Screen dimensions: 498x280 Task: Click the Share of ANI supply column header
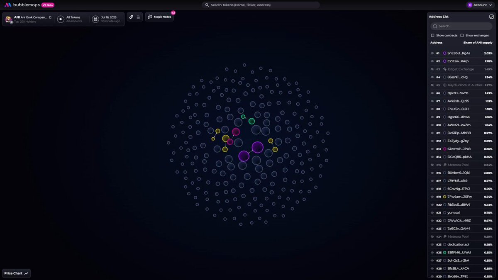tap(478, 43)
